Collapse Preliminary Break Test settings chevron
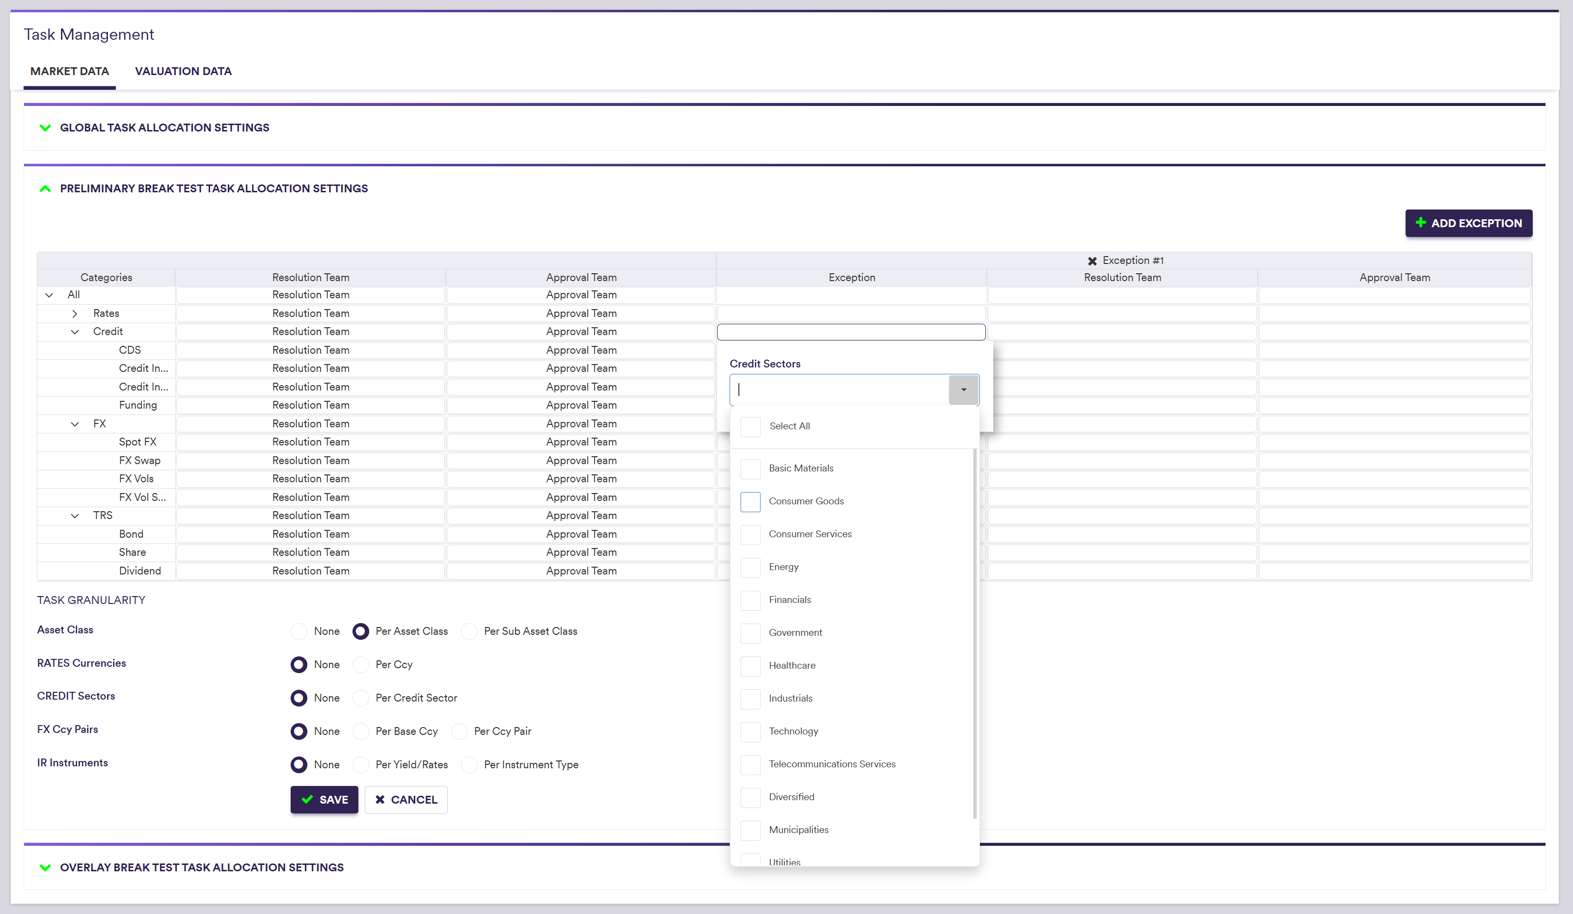 click(x=45, y=188)
